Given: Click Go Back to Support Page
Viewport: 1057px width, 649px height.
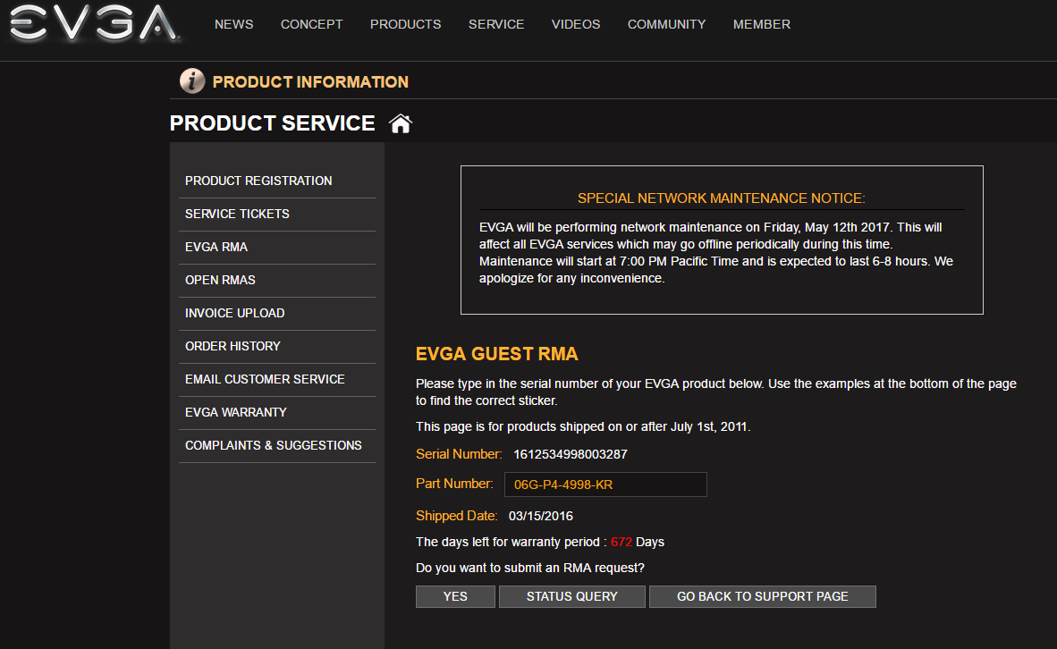Looking at the screenshot, I should pos(763,596).
